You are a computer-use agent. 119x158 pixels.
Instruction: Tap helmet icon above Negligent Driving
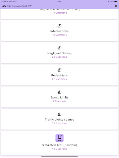point(59,48)
